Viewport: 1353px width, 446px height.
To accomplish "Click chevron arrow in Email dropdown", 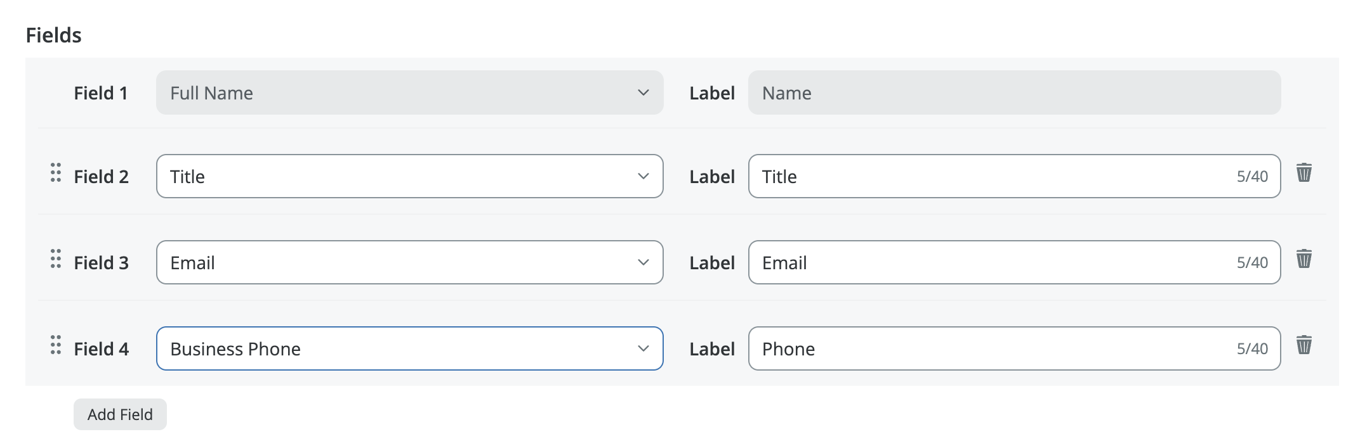I will [643, 263].
